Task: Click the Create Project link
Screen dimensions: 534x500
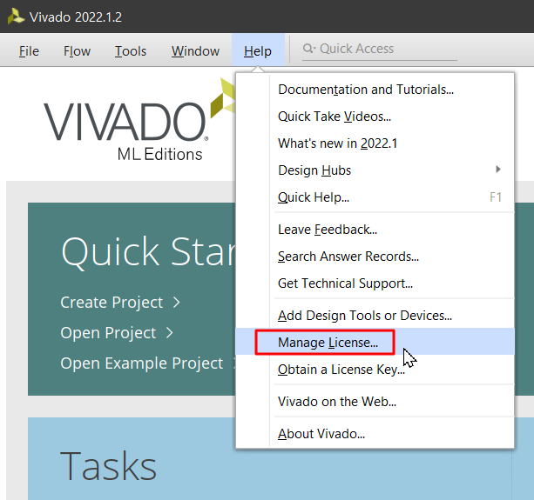Action: (x=112, y=303)
